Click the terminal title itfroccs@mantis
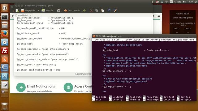198x111 pixels. tap(112, 36)
